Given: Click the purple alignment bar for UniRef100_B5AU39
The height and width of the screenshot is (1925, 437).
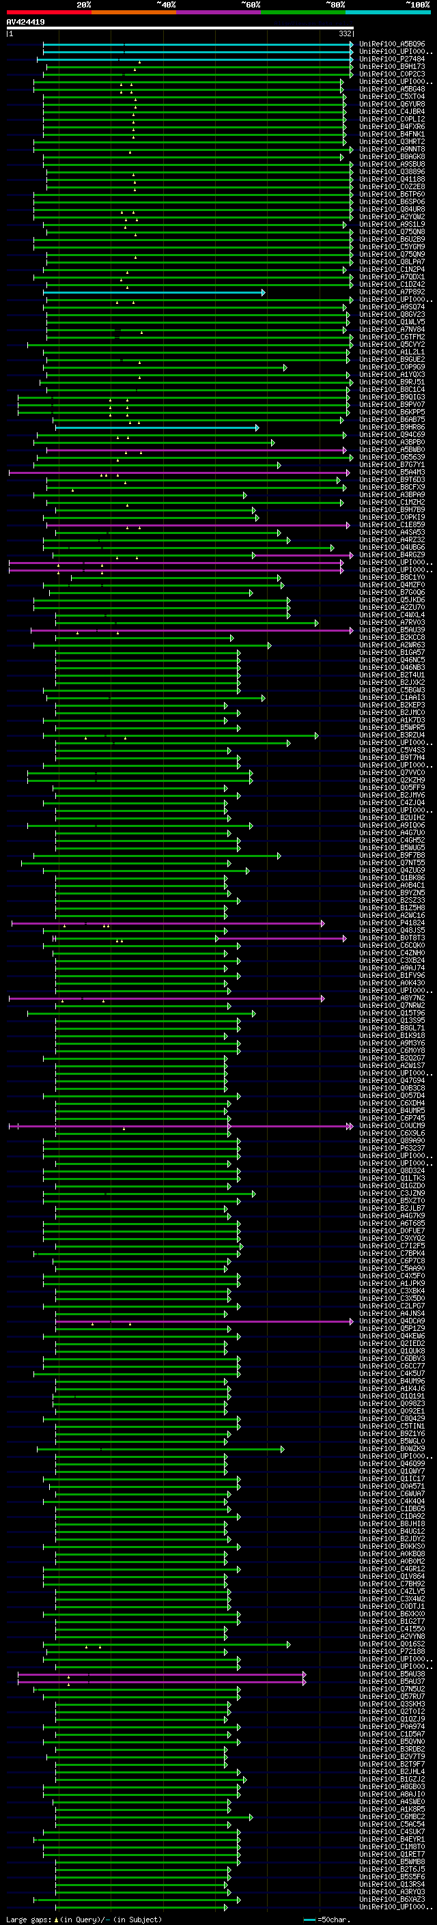Looking at the screenshot, I should click(x=192, y=631).
